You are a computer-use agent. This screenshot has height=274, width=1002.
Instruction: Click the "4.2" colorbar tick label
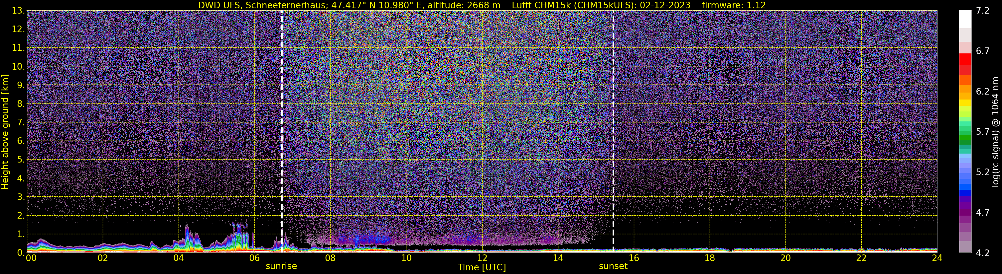point(983,253)
